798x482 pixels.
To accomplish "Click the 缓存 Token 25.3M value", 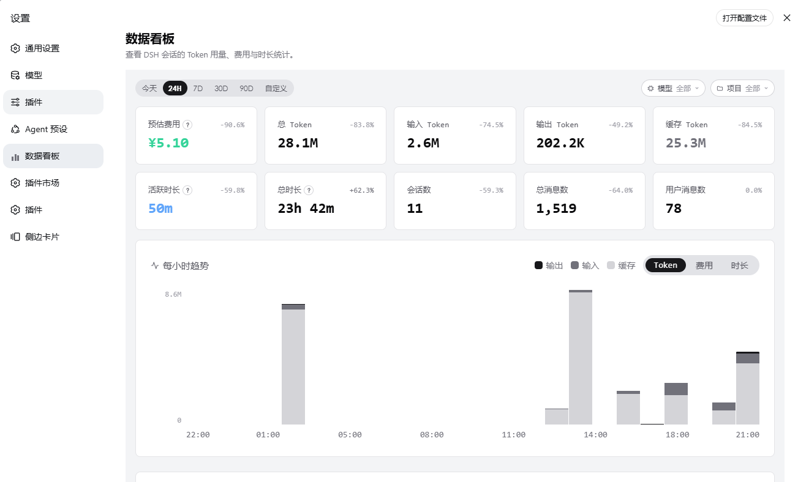I will coord(686,143).
